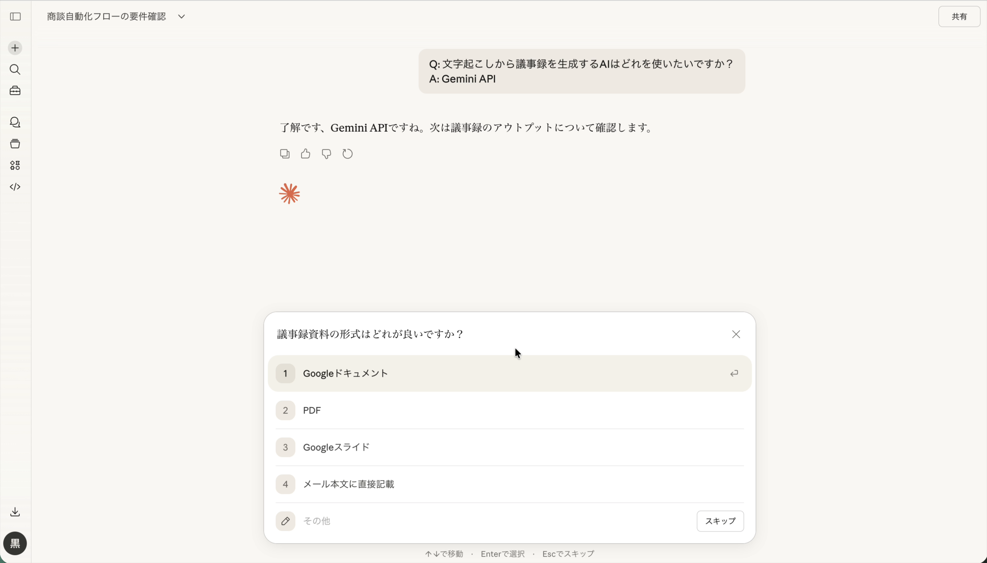Image resolution: width=987 pixels, height=563 pixels.
Task: Open the chats icon in the sidebar
Action: pos(15,123)
